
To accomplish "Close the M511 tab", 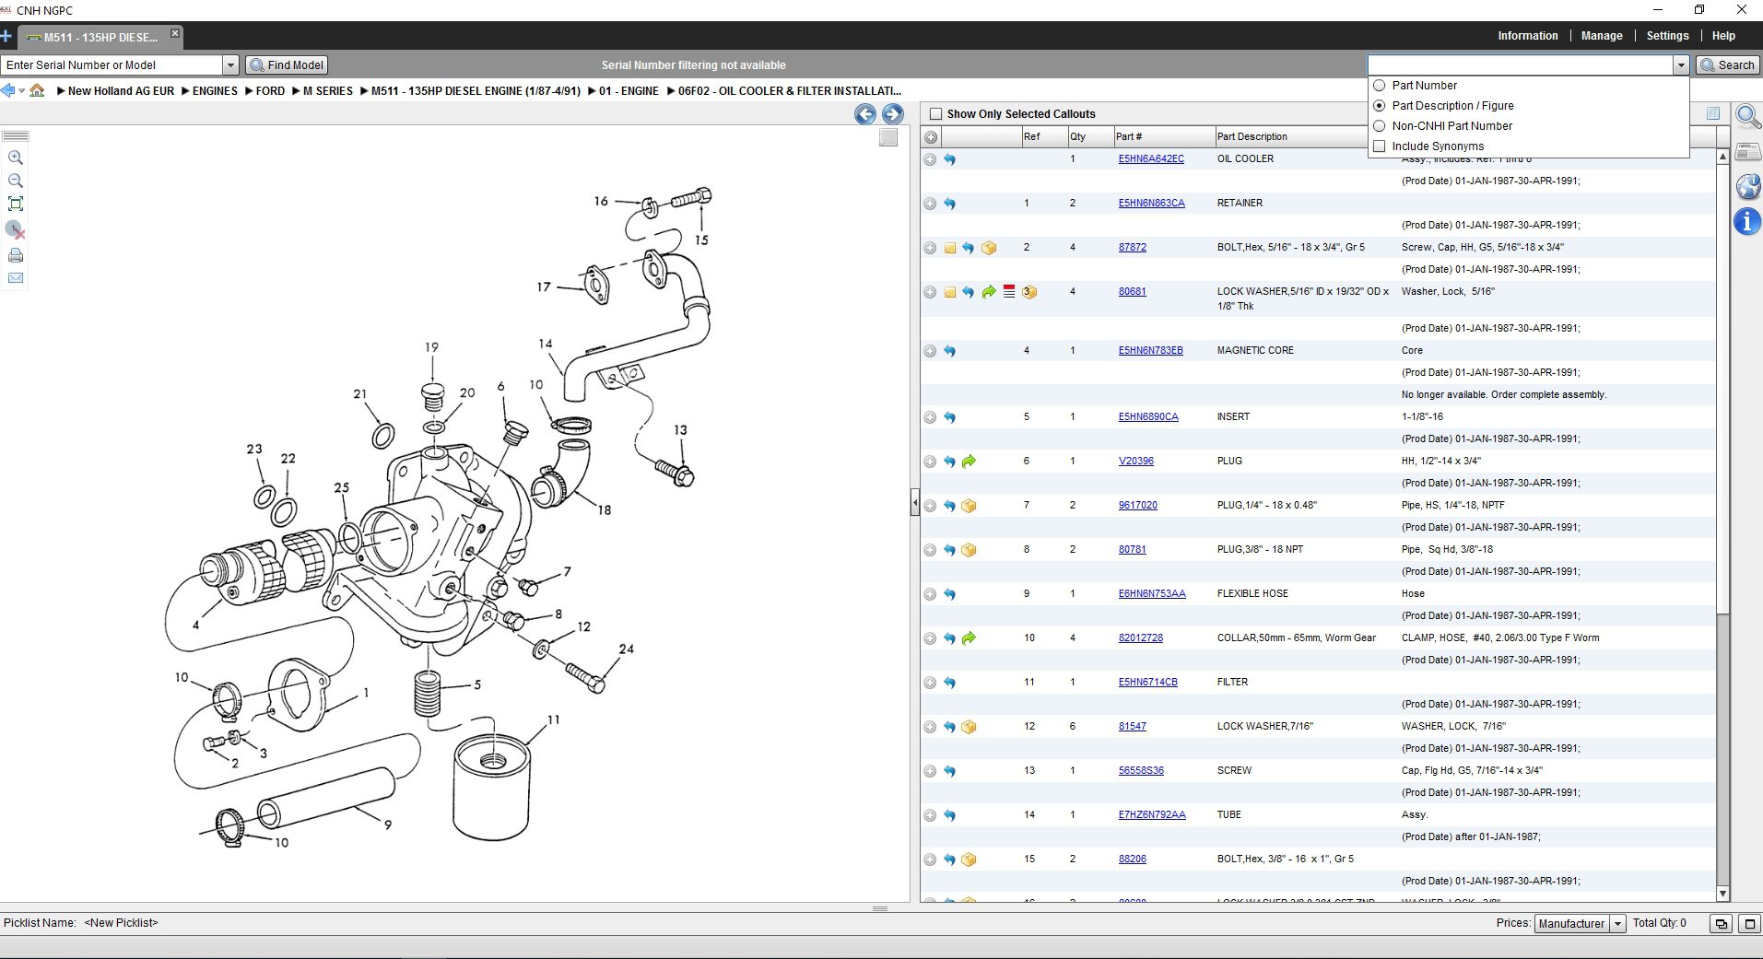I will (175, 33).
